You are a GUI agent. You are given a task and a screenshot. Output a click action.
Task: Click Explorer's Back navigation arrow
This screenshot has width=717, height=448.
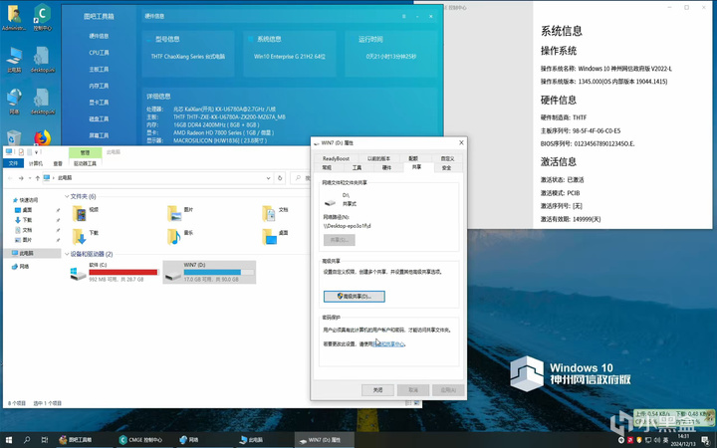click(x=10, y=178)
